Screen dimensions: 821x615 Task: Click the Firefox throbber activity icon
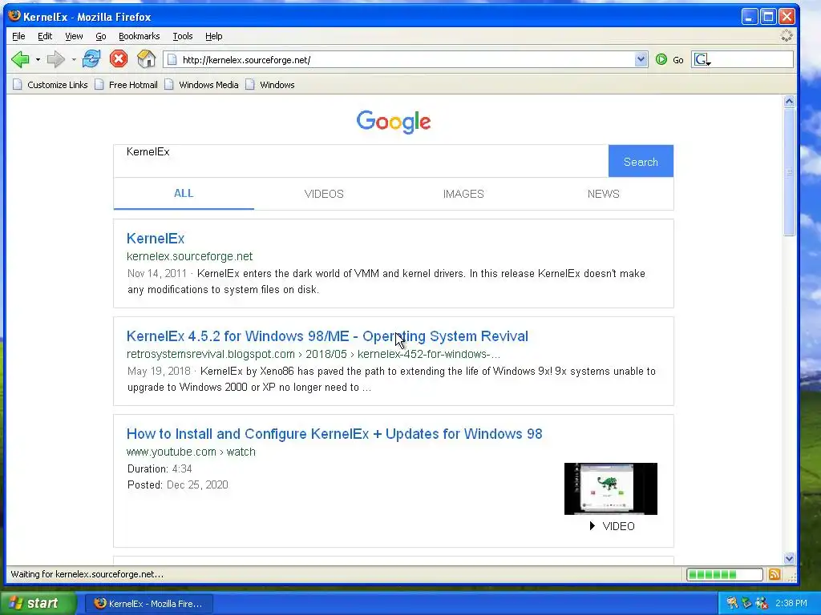[x=787, y=35]
